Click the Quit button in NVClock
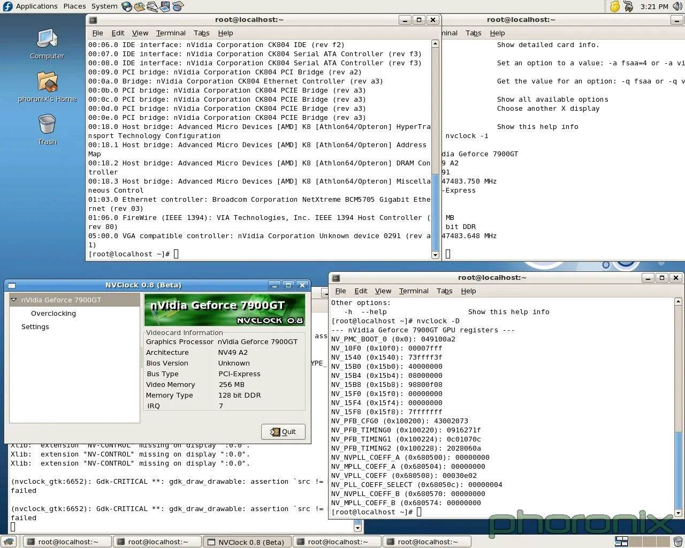Viewport: 685px width, 548px height. tap(283, 432)
